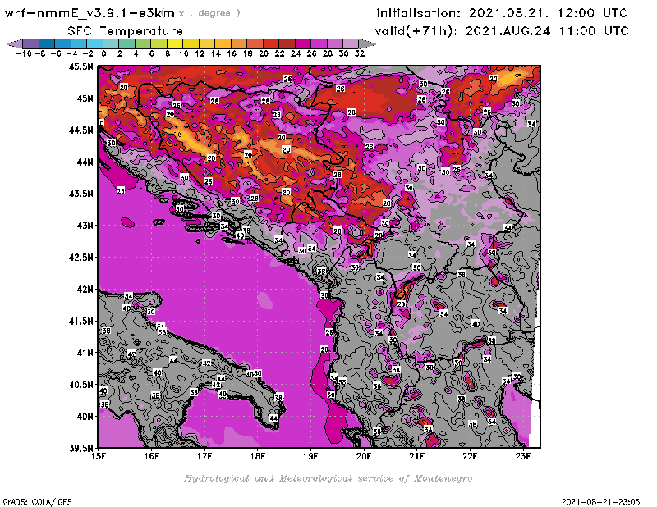Pick the legend swatch between -8 and -6

(47, 43)
